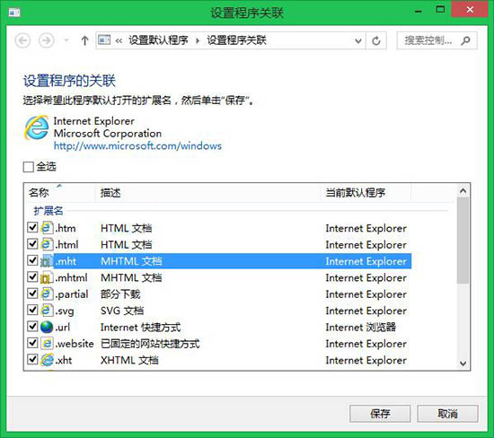Expand the address bar history dropdown
The image size is (494, 438).
click(x=358, y=40)
